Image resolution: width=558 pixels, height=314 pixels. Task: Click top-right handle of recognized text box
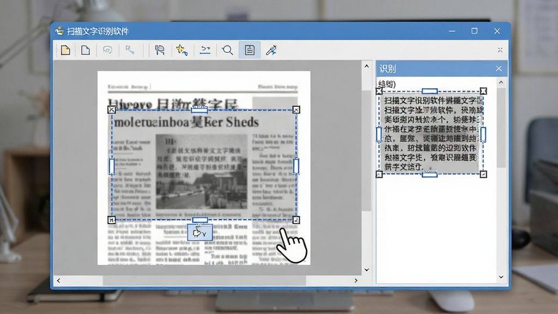point(483,91)
